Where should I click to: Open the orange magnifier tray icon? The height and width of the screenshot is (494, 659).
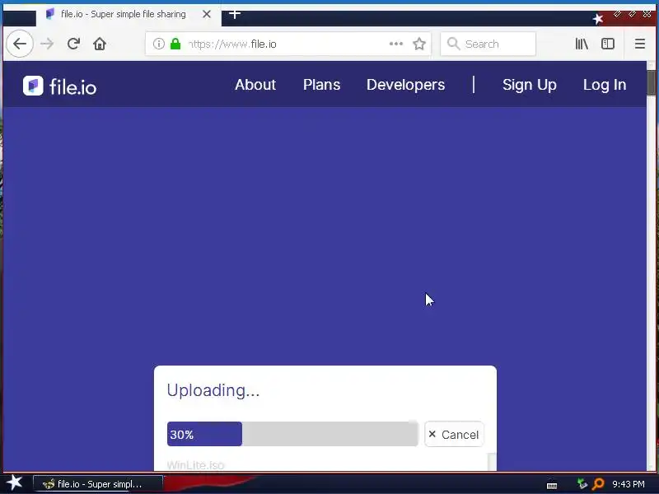[597, 484]
